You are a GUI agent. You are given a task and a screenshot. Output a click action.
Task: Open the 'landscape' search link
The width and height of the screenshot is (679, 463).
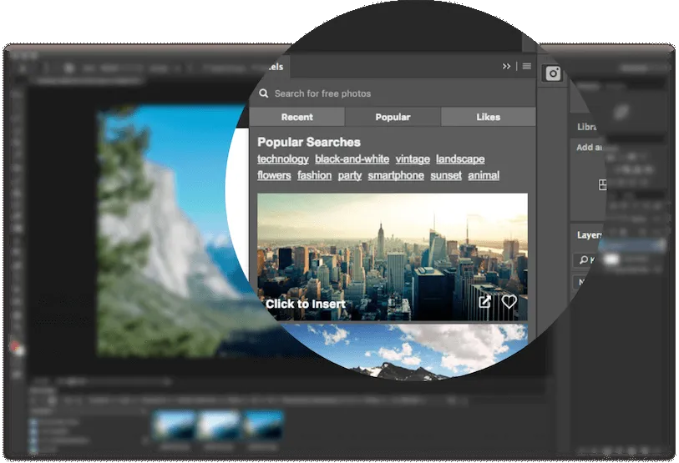point(460,159)
